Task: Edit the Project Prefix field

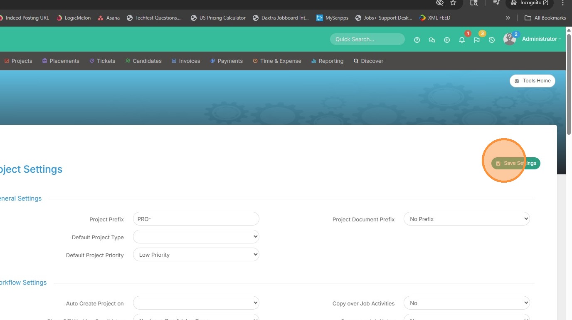Action: point(196,219)
